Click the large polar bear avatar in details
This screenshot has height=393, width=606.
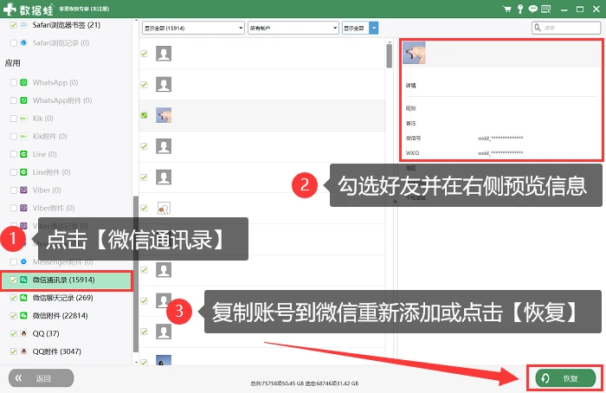pos(414,53)
